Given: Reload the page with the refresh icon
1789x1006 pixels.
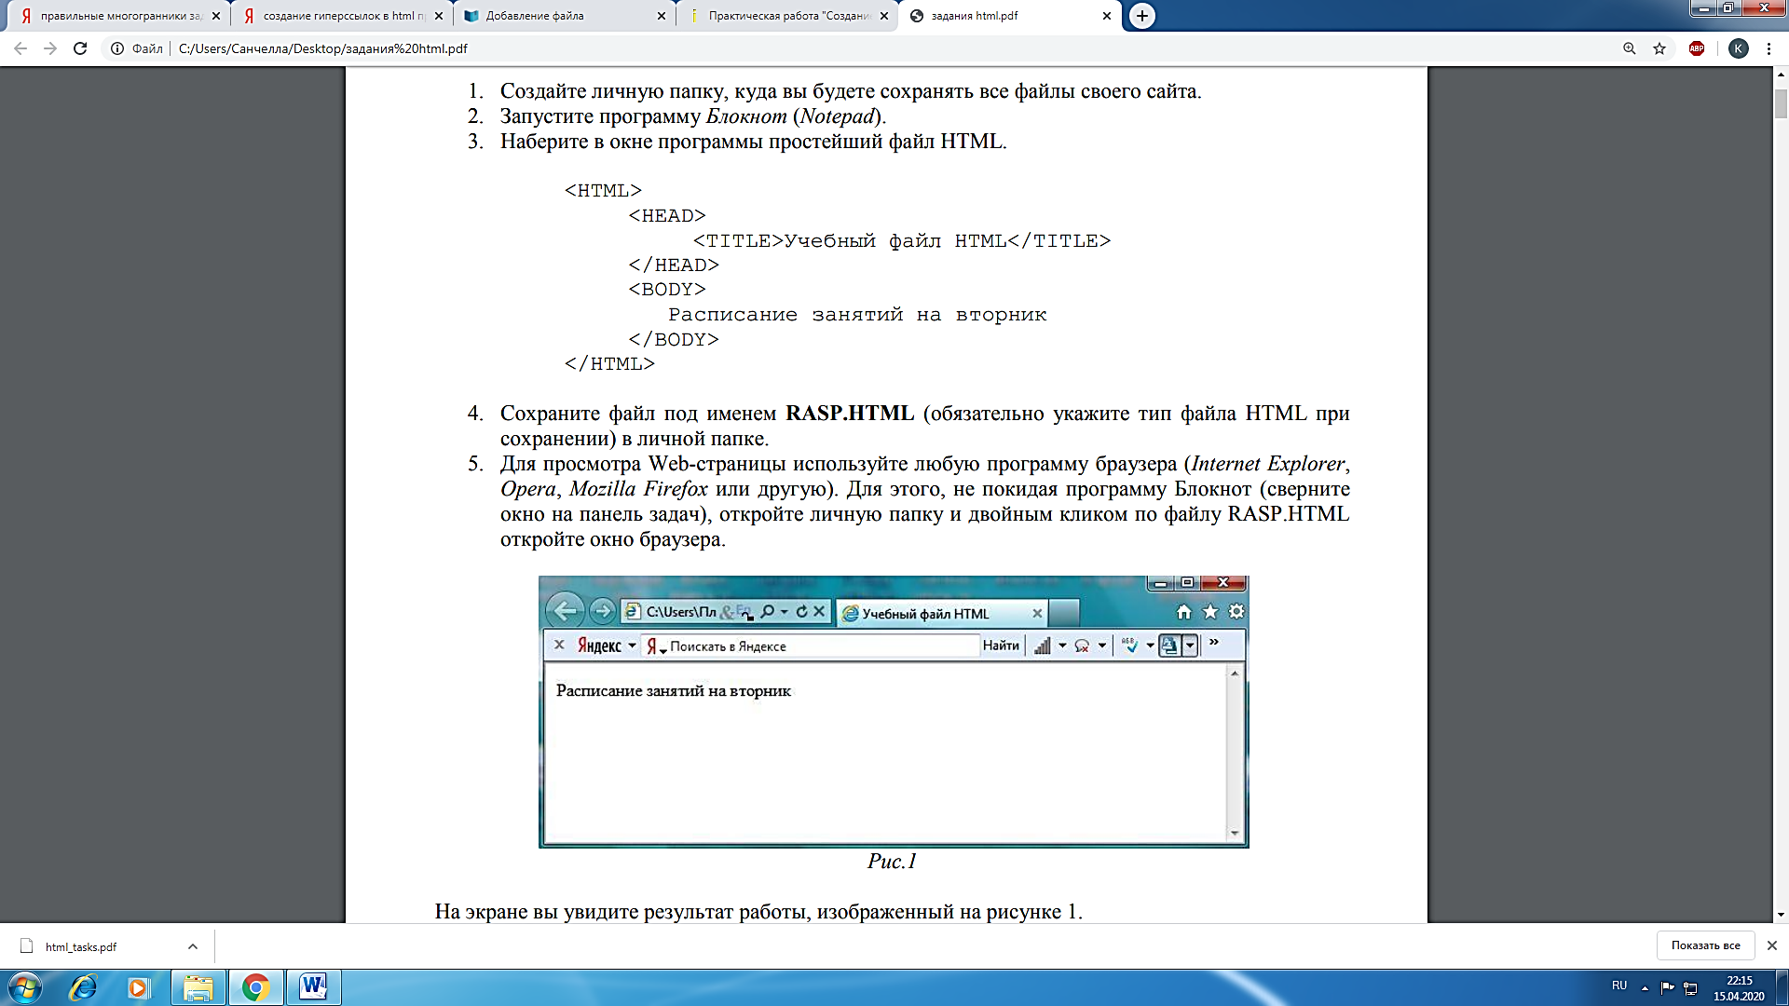Looking at the screenshot, I should click(x=80, y=48).
